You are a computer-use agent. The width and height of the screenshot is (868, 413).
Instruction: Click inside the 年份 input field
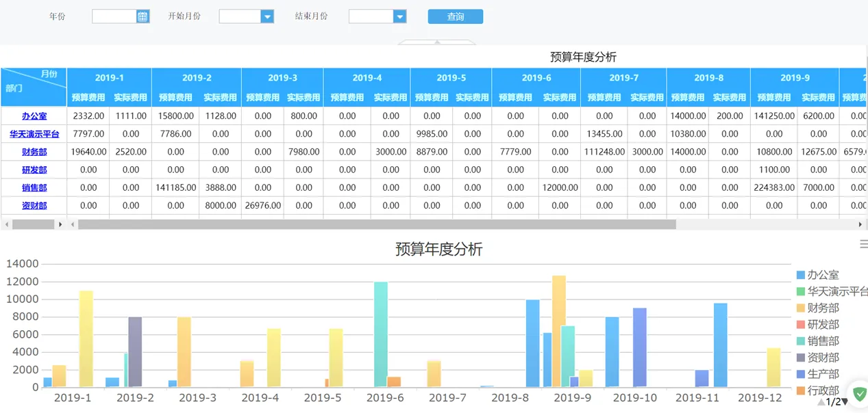pos(114,16)
